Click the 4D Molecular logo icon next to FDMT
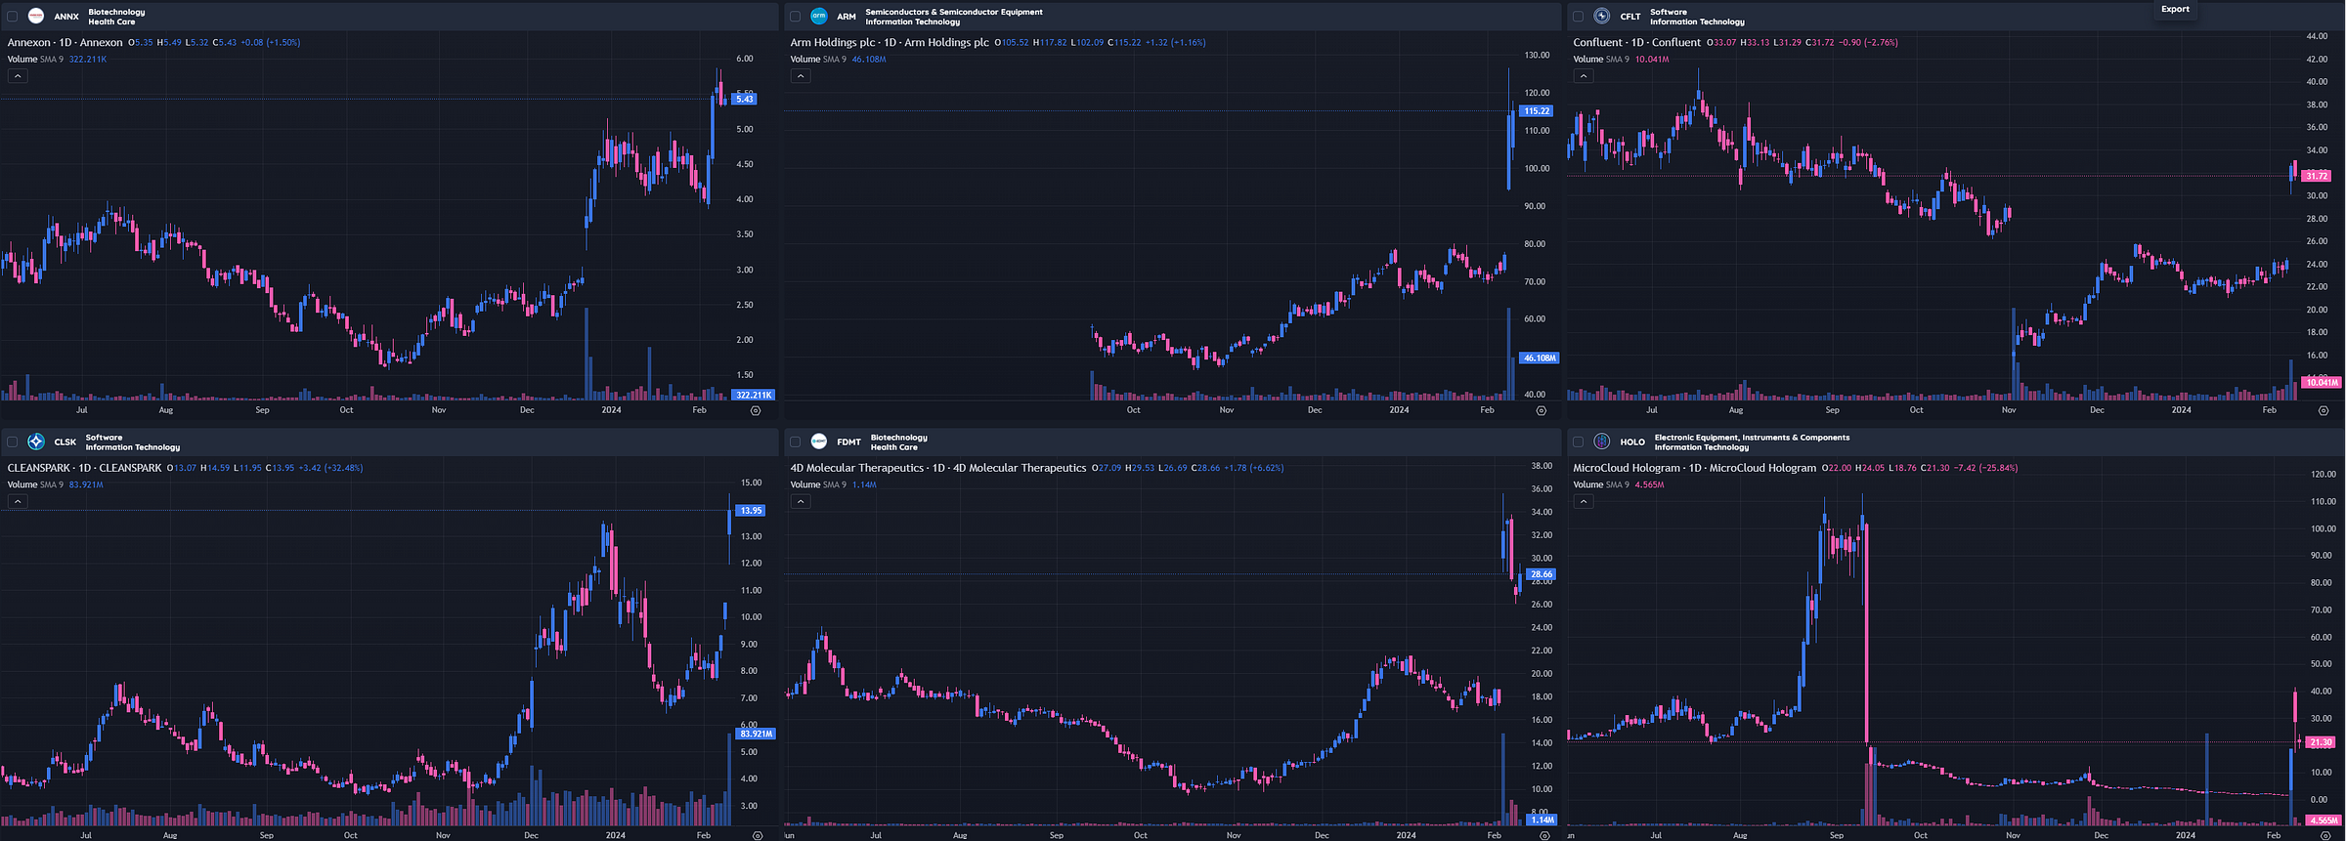Image resolution: width=2346 pixels, height=841 pixels. point(819,442)
